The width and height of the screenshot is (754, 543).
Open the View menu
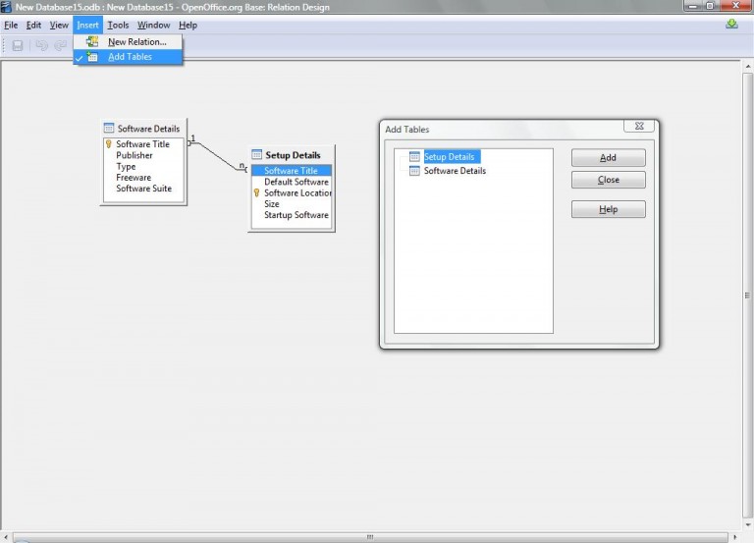(x=59, y=25)
